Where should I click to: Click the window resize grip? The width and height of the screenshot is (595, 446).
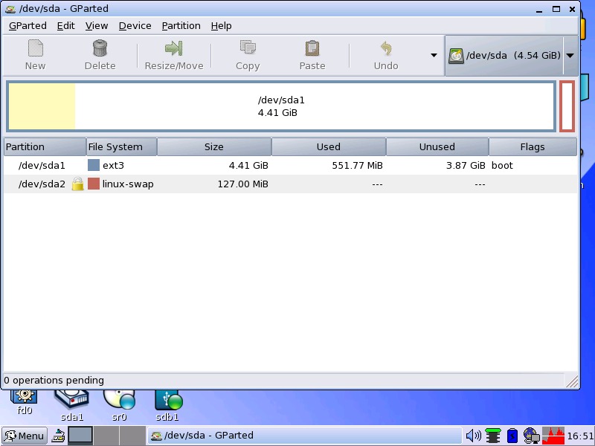tap(571, 381)
